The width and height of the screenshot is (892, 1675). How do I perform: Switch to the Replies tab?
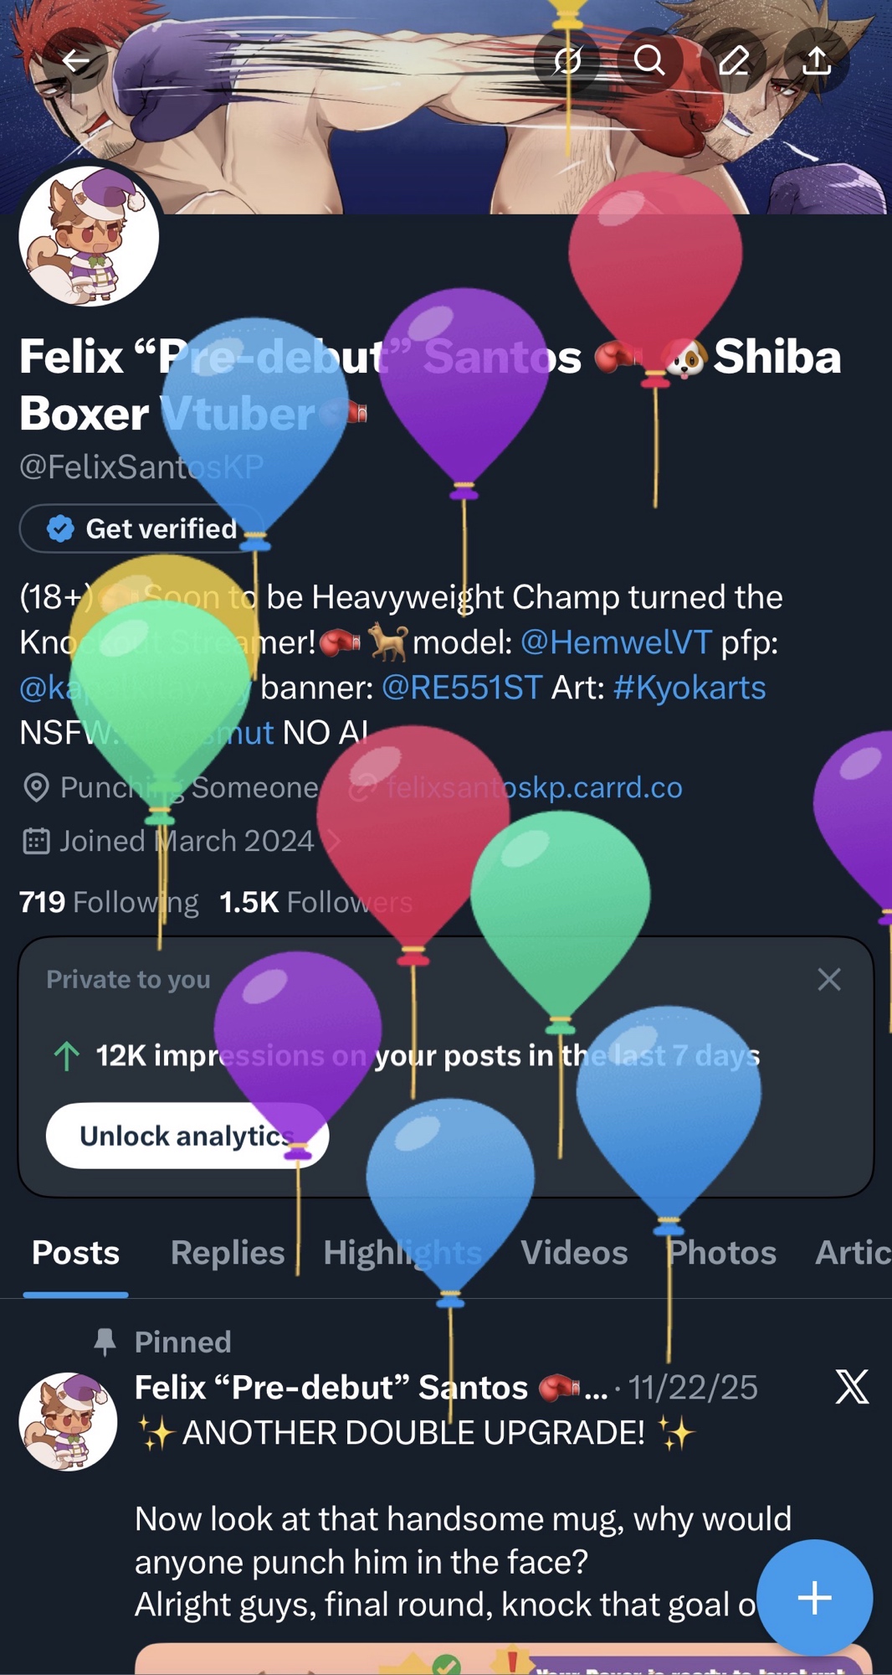click(x=228, y=1253)
